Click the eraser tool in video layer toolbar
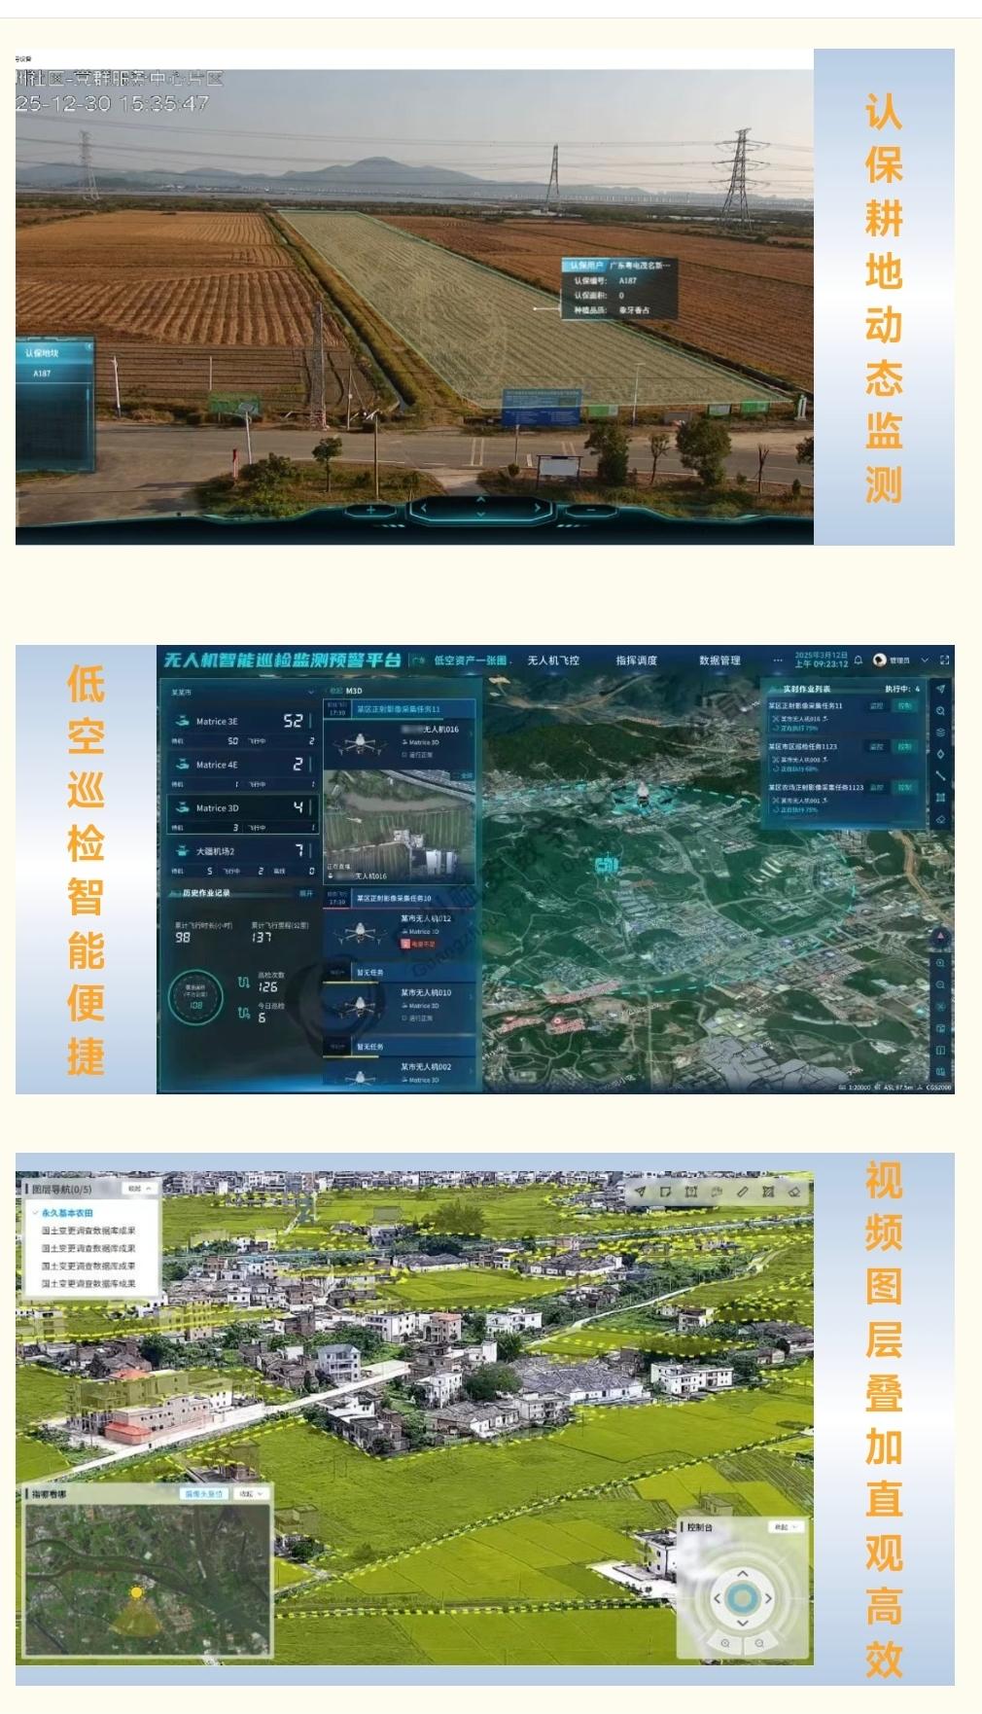 [793, 1192]
